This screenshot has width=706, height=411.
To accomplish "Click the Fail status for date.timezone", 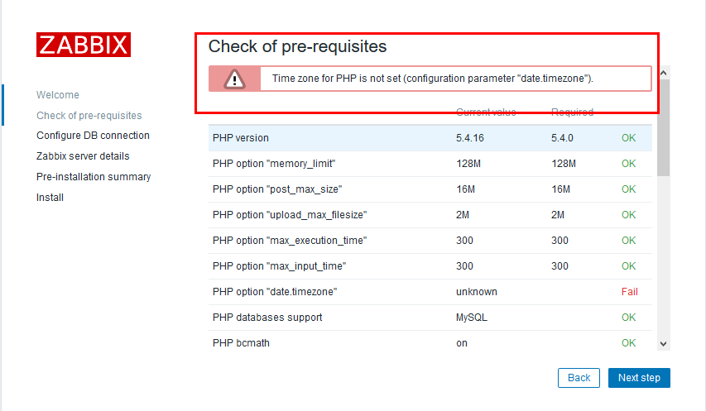I will pyautogui.click(x=629, y=292).
